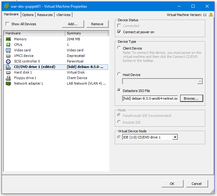
Task: Click the Summary column header
Action: coord(87,33)
